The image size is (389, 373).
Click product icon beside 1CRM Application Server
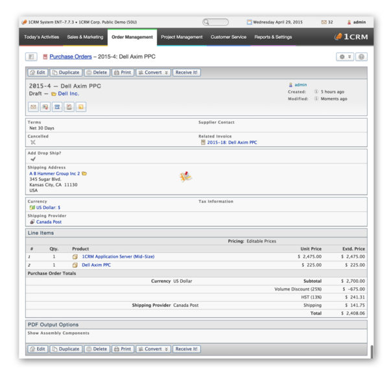pos(75,257)
